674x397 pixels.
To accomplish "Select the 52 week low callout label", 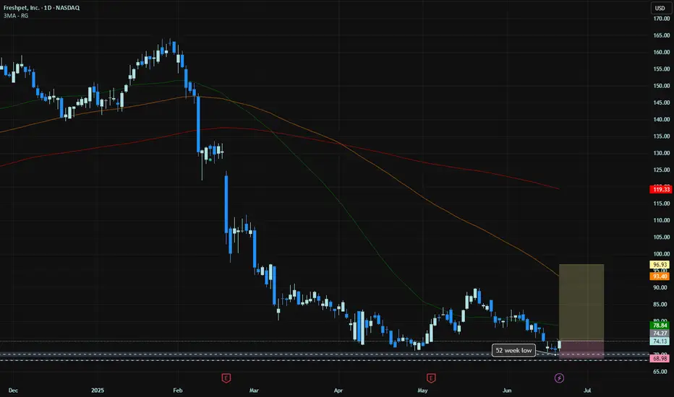I will pos(513,350).
